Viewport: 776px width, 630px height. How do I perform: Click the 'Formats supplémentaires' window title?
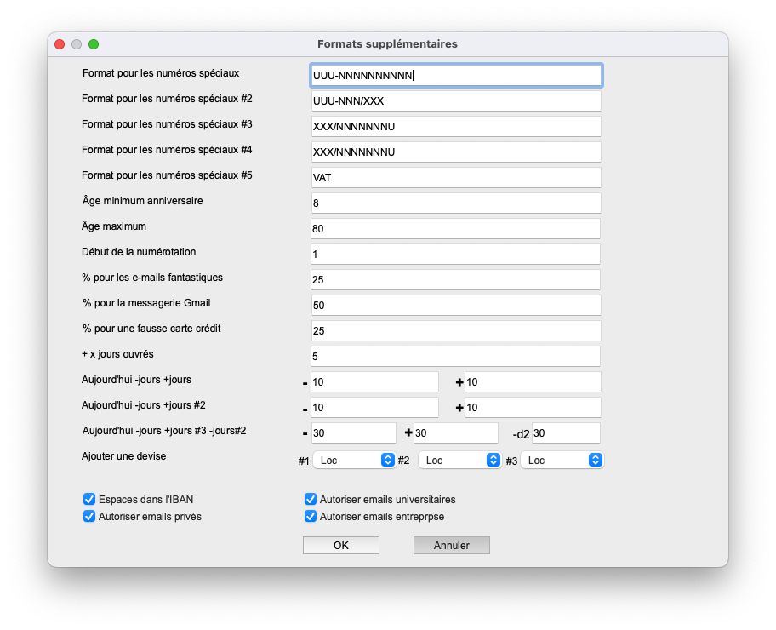tap(387, 44)
